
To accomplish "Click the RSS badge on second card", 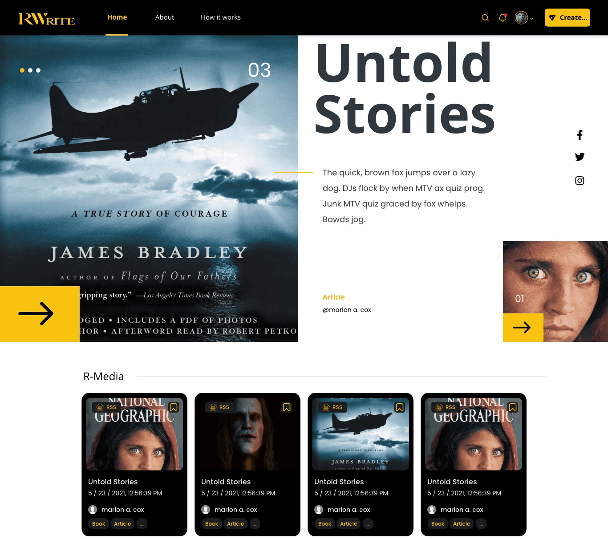I will (220, 407).
